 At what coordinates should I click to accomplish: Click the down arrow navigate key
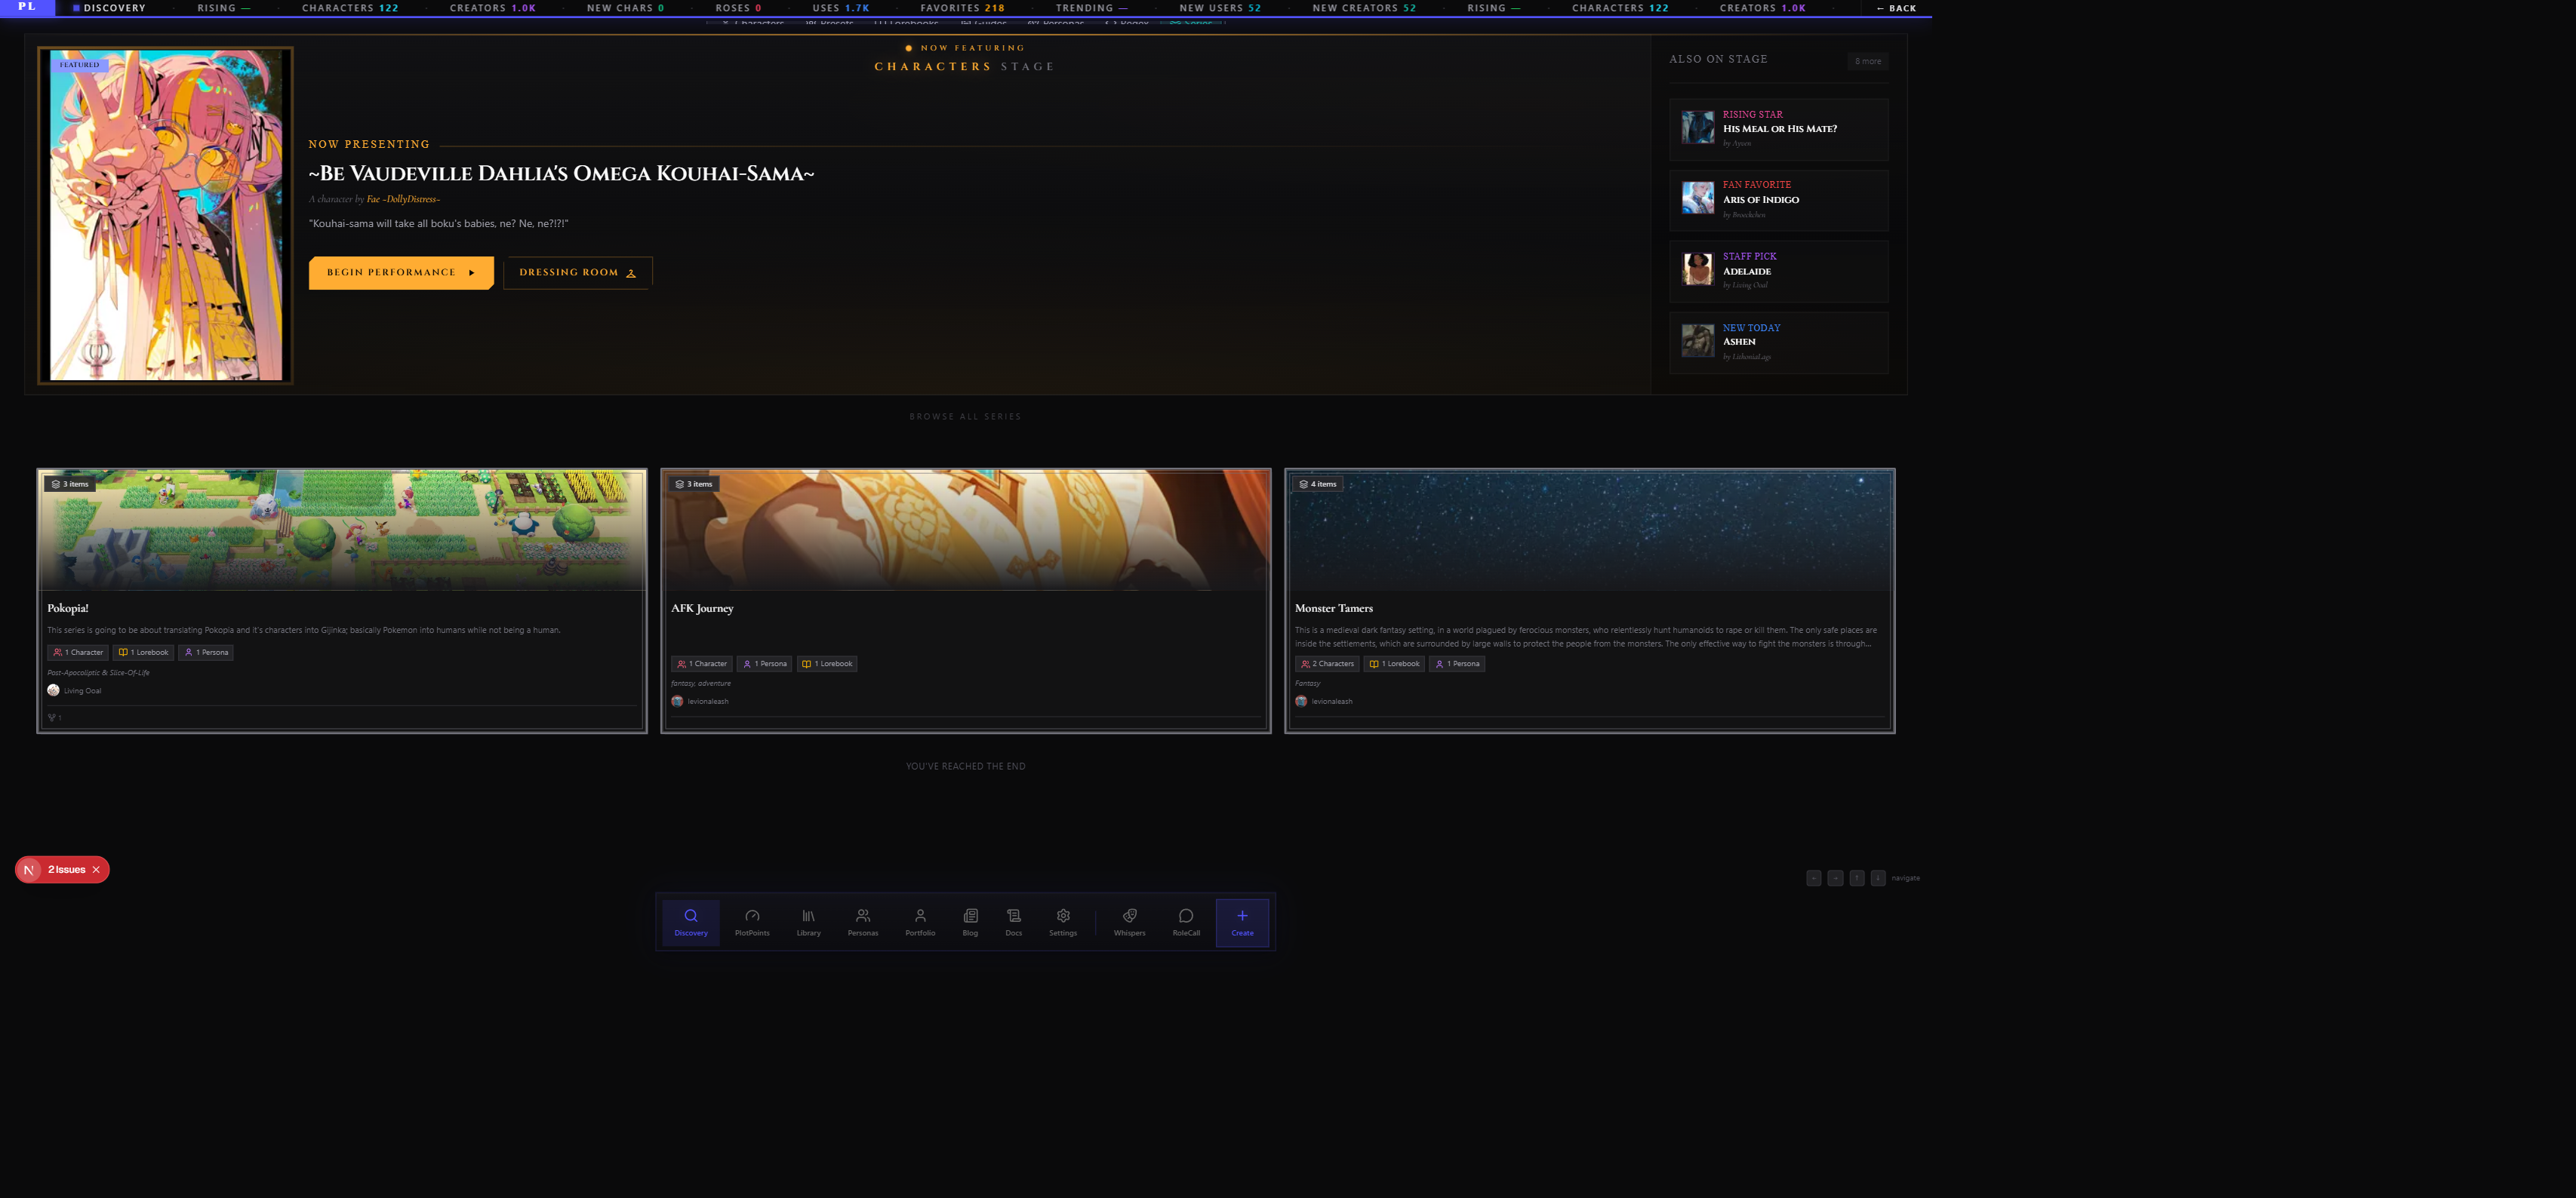click(1878, 878)
